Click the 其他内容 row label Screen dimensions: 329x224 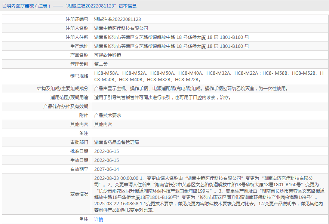click(x=79, y=124)
